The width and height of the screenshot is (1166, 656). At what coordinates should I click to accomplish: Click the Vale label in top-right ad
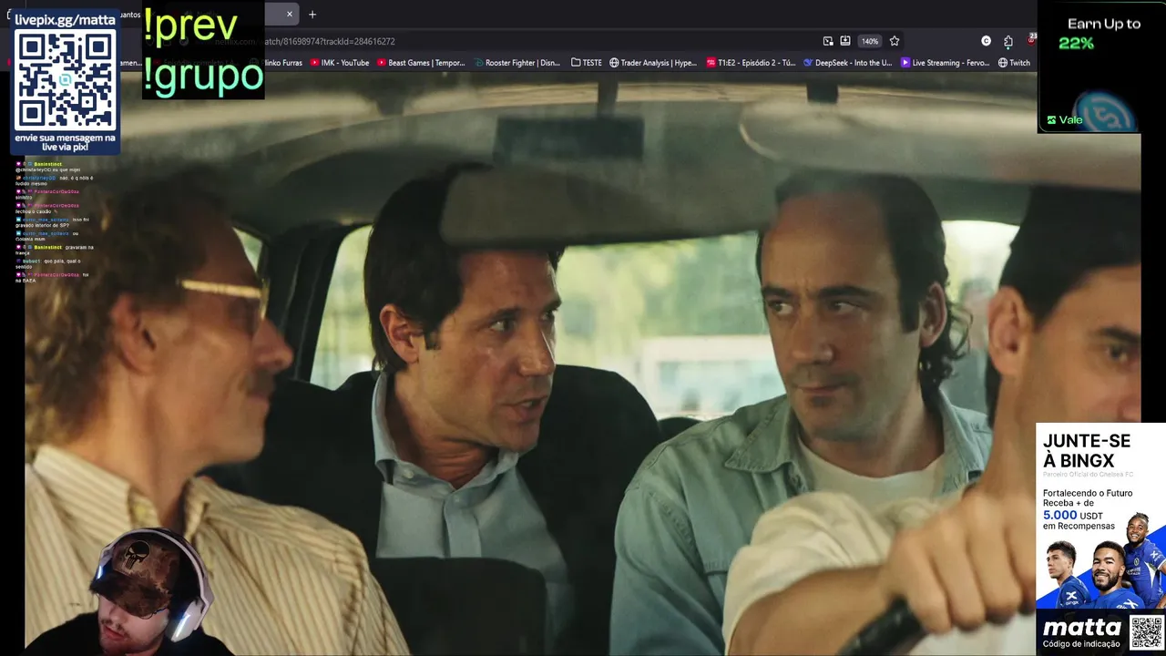click(x=1065, y=119)
